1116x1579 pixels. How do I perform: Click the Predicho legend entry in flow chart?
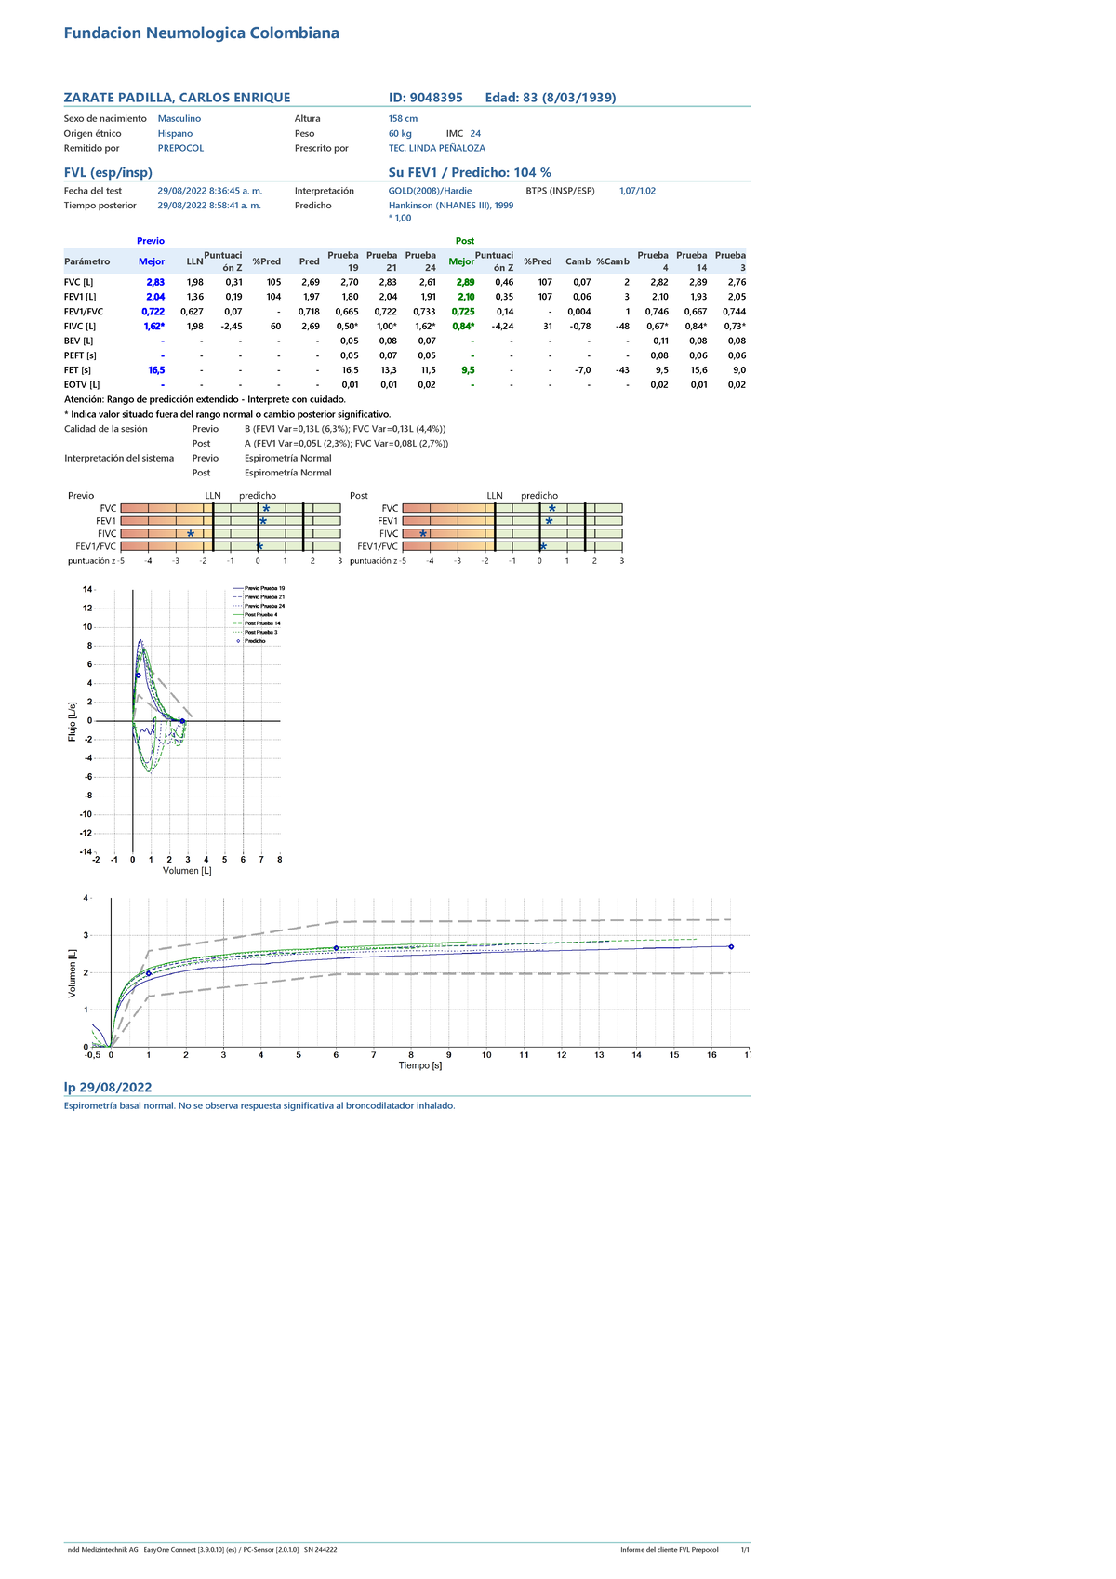click(254, 641)
